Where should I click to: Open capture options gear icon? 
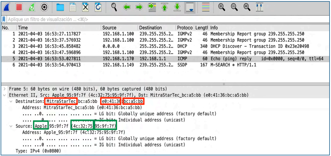[x=45, y=7]
